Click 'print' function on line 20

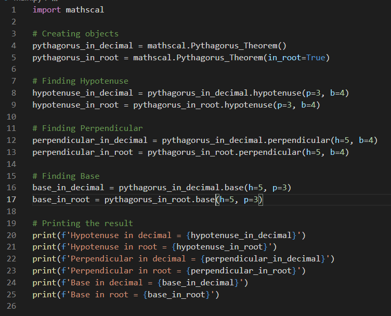[x=44, y=235]
